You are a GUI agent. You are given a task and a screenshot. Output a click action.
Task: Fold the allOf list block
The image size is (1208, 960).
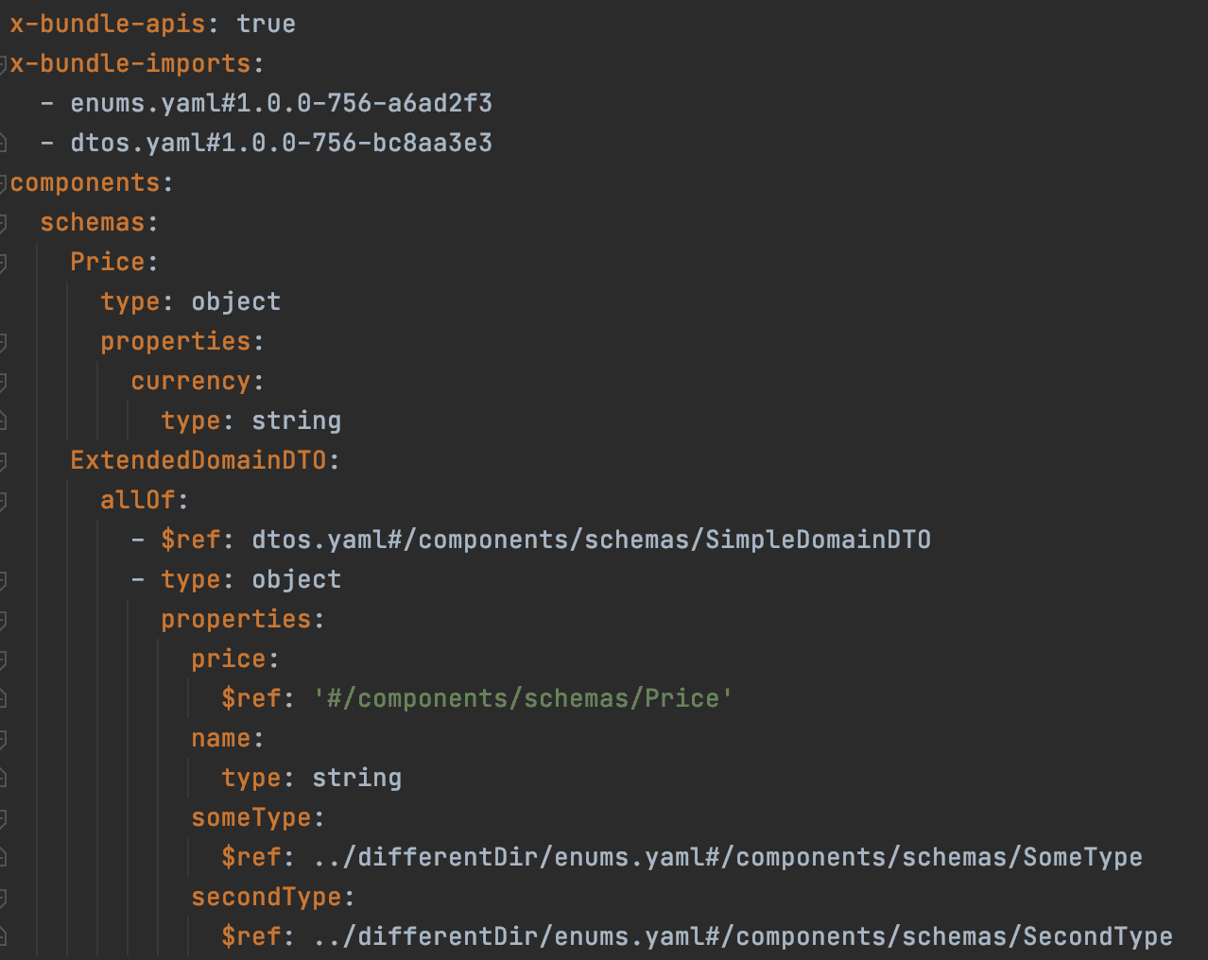[4, 501]
